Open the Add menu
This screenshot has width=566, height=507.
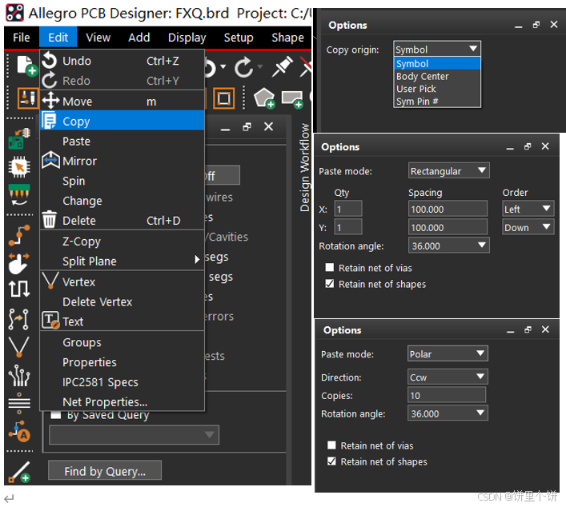139,38
